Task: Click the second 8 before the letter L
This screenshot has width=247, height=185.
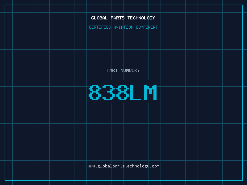Action: pos(123,92)
